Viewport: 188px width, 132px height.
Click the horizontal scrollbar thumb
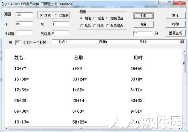pos(81,129)
